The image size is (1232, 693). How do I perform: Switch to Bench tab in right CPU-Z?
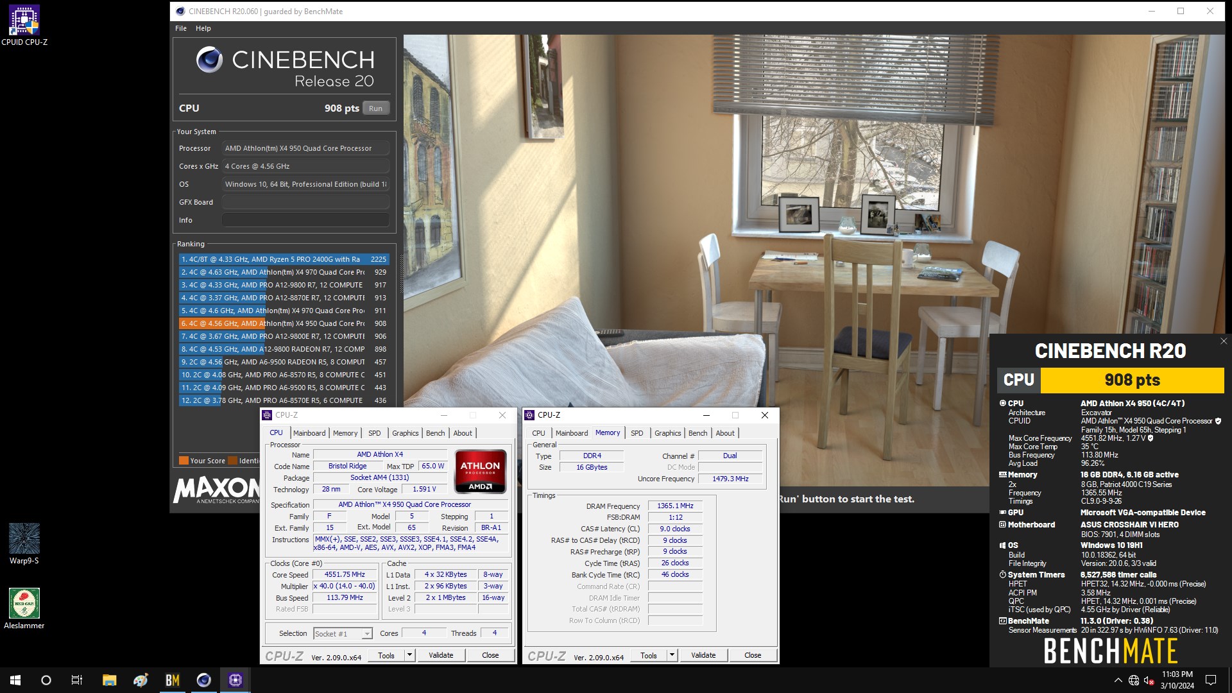pos(698,433)
